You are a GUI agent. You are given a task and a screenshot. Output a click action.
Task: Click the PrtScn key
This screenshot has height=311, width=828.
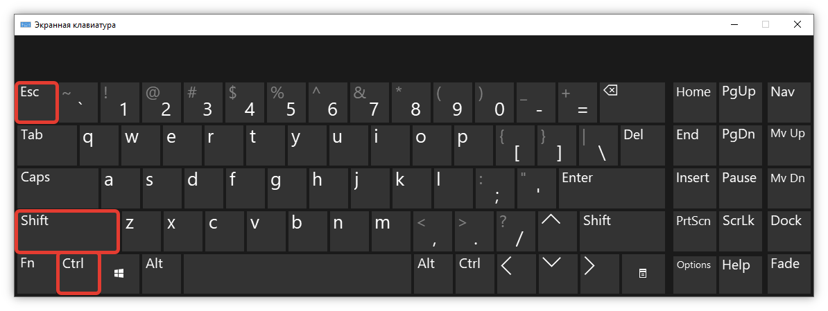point(694,231)
